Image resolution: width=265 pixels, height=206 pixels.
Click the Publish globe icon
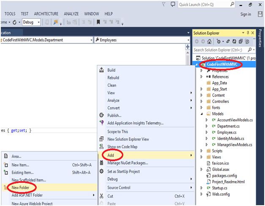pyautogui.click(x=101, y=115)
